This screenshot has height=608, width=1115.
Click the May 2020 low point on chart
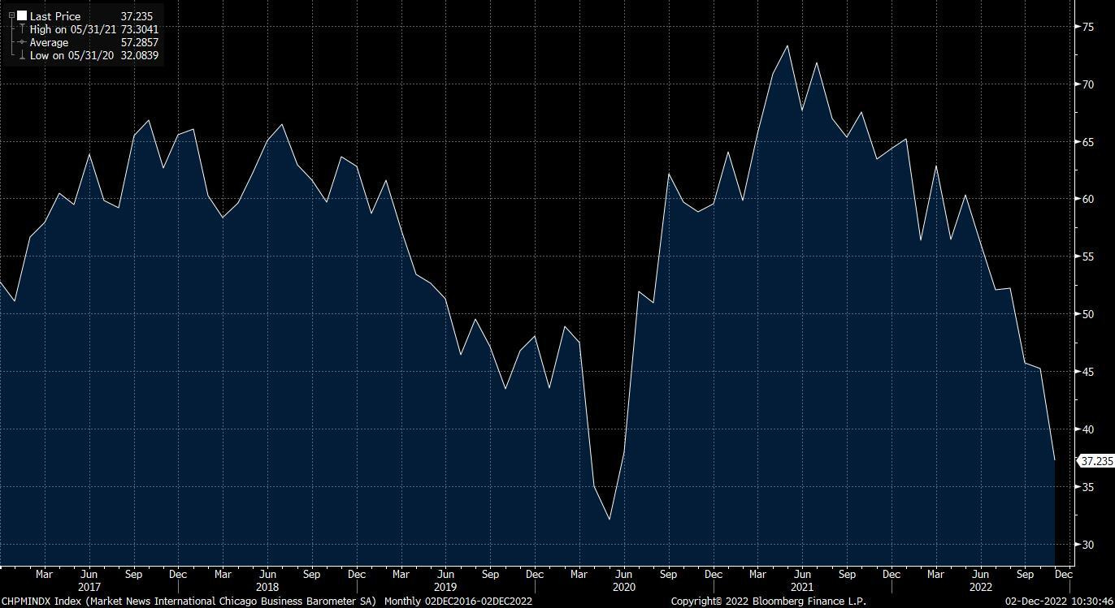pos(609,520)
